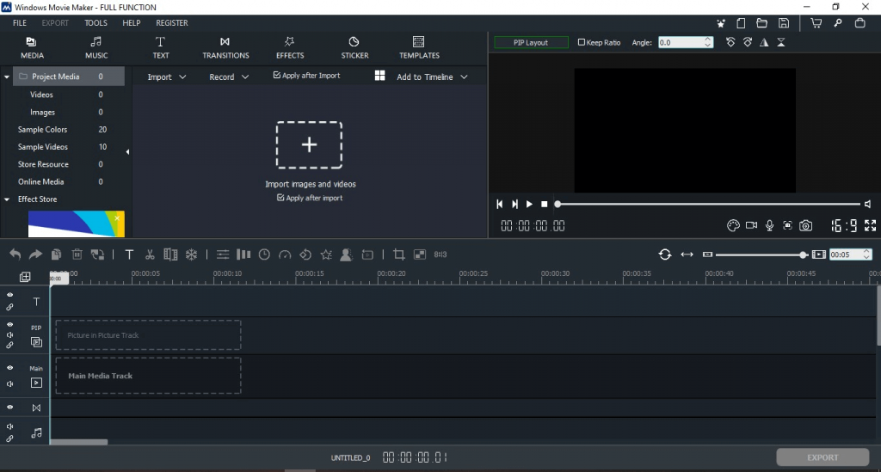Open the TOOLS menu
This screenshot has height=472, width=881.
coord(95,23)
